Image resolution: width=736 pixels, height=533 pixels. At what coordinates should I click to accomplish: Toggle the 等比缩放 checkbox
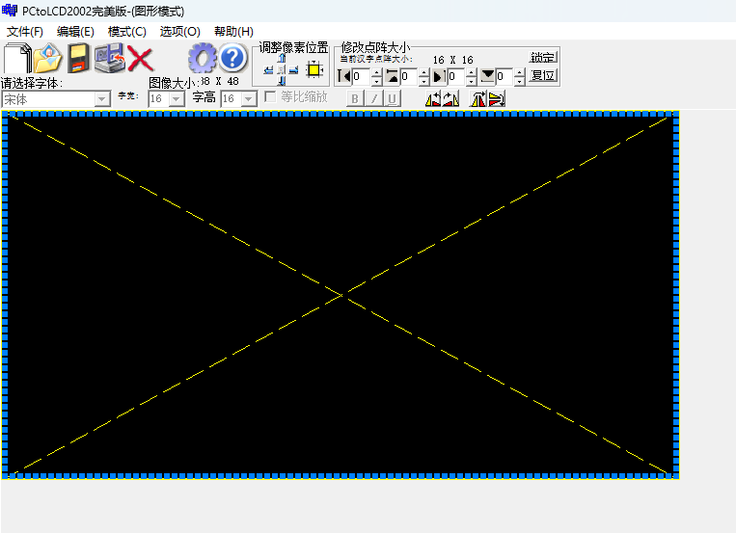point(270,96)
